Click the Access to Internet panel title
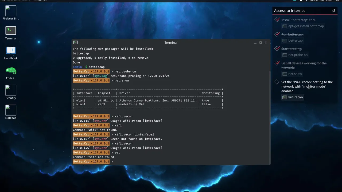342x192 pixels. [289, 11]
